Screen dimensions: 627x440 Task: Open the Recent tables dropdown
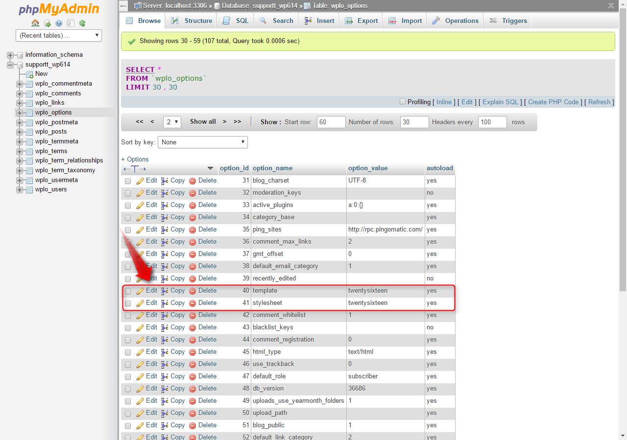pos(58,35)
